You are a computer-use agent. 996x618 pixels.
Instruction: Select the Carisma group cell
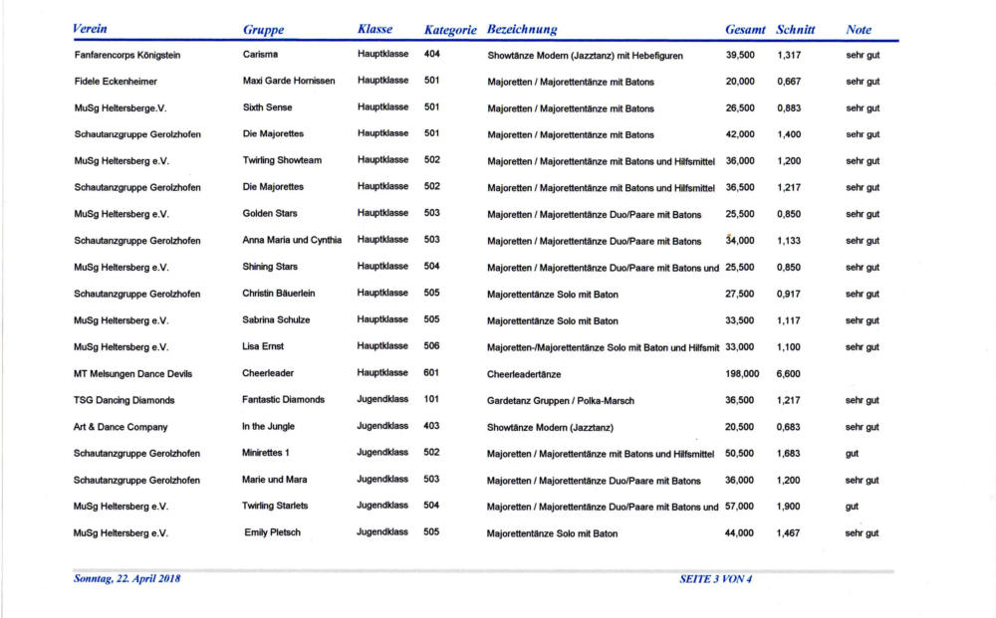click(x=260, y=54)
